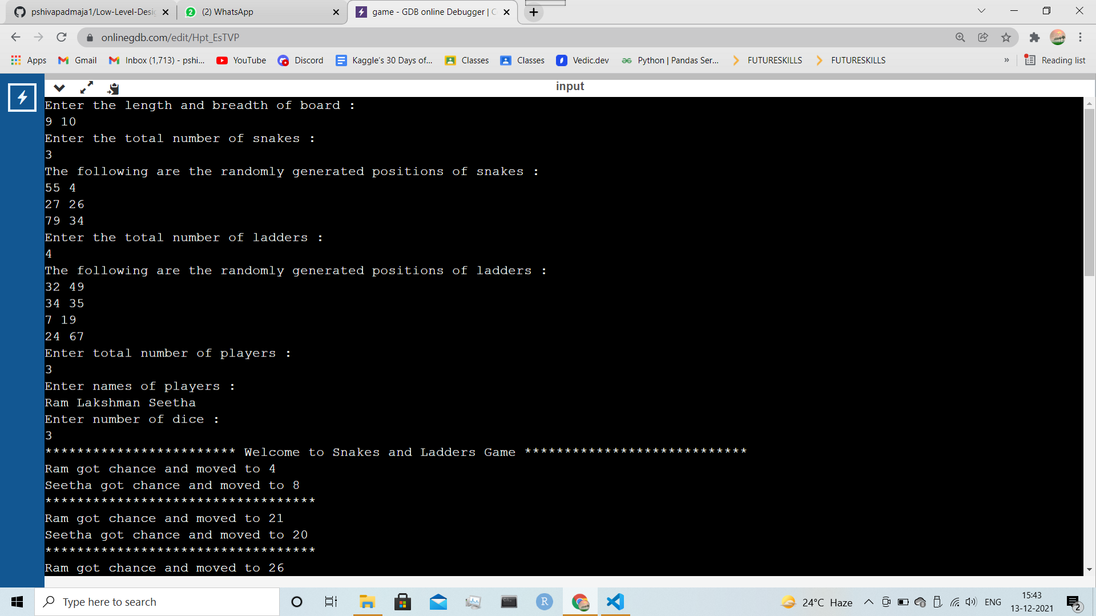This screenshot has width=1096, height=616.
Task: Click the copy-to-clipboard console icon
Action: 113,88
